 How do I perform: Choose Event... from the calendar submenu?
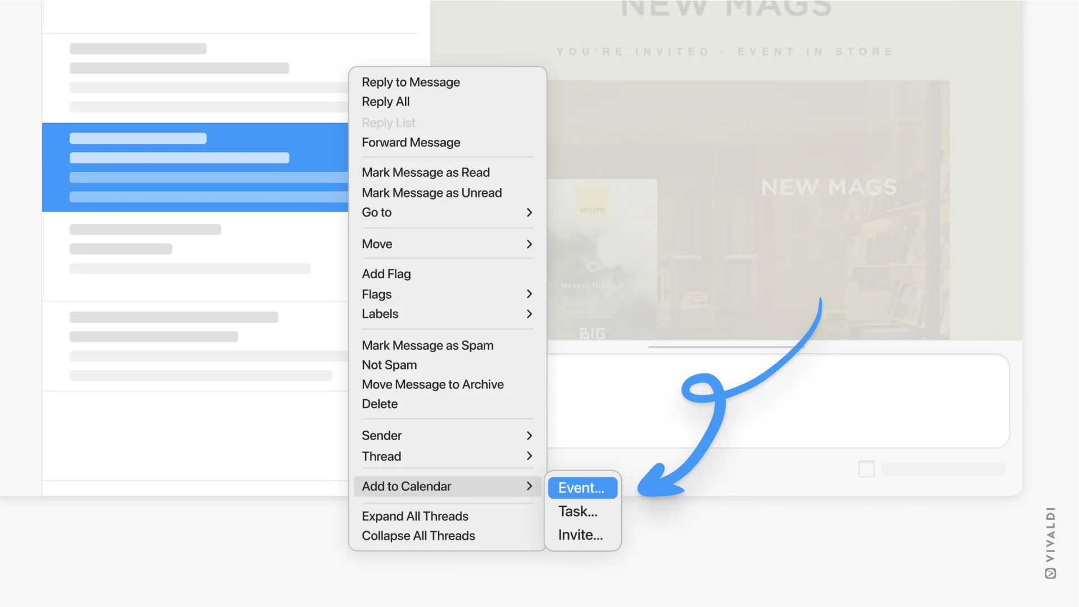(581, 488)
